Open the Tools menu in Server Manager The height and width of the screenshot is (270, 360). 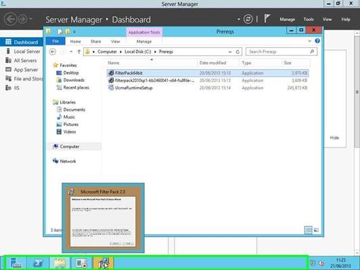click(x=309, y=19)
